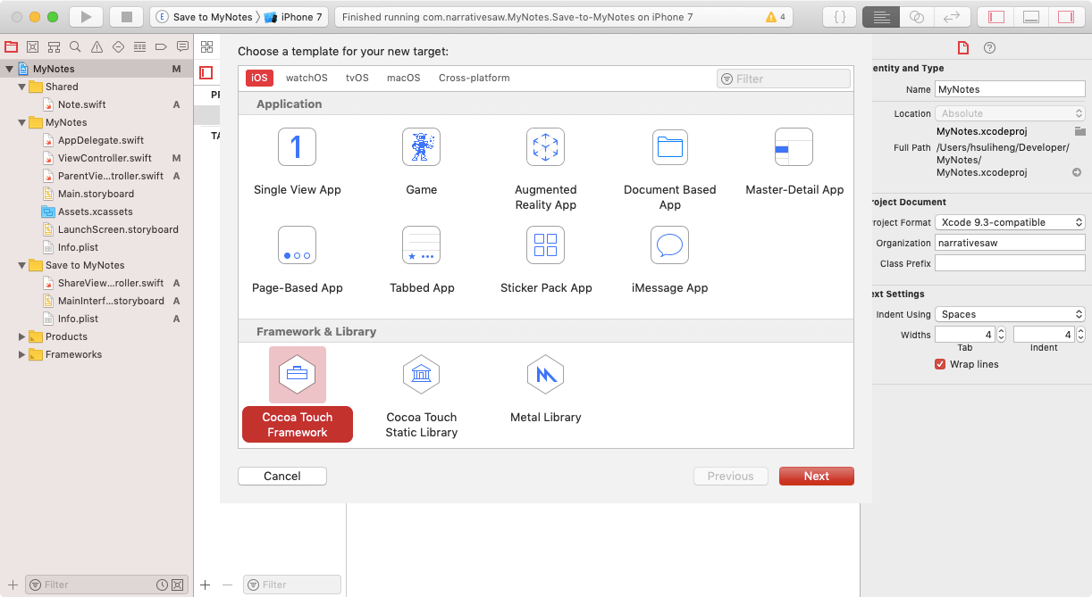1092x597 pixels.
Task: Expand the Products folder
Action: point(22,336)
